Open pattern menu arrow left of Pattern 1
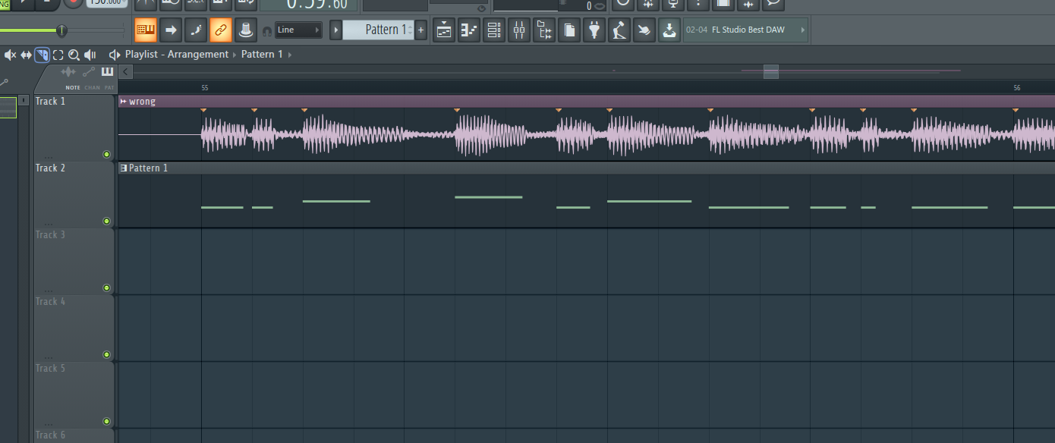Image resolution: width=1055 pixels, height=443 pixels. coord(335,30)
